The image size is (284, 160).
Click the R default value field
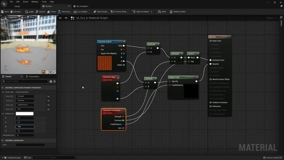[25, 118]
